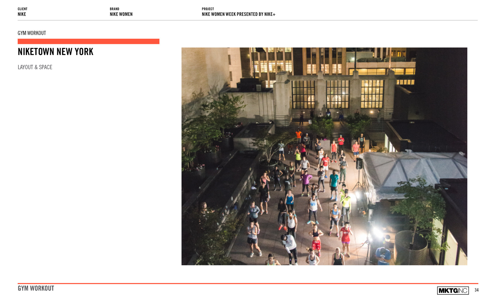Select the NIKE WOMEN brand text
This screenshot has width=496, height=301.
pyautogui.click(x=121, y=14)
